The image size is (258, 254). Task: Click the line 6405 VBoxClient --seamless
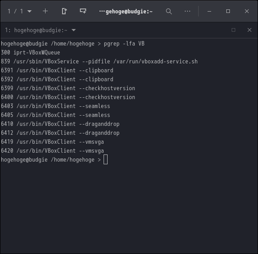pyautogui.click(x=55, y=115)
